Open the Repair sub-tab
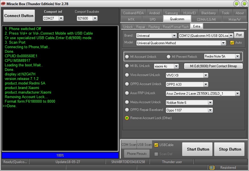The image size is (249, 171). click(x=141, y=27)
